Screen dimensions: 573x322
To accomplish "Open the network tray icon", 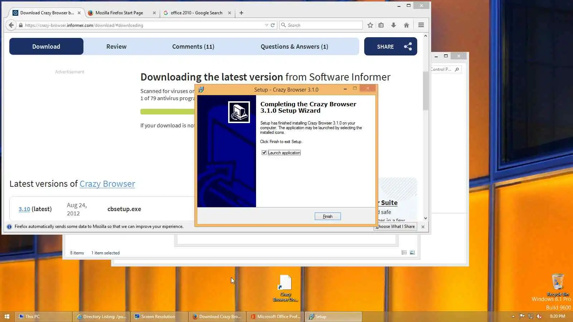I will (x=530, y=316).
